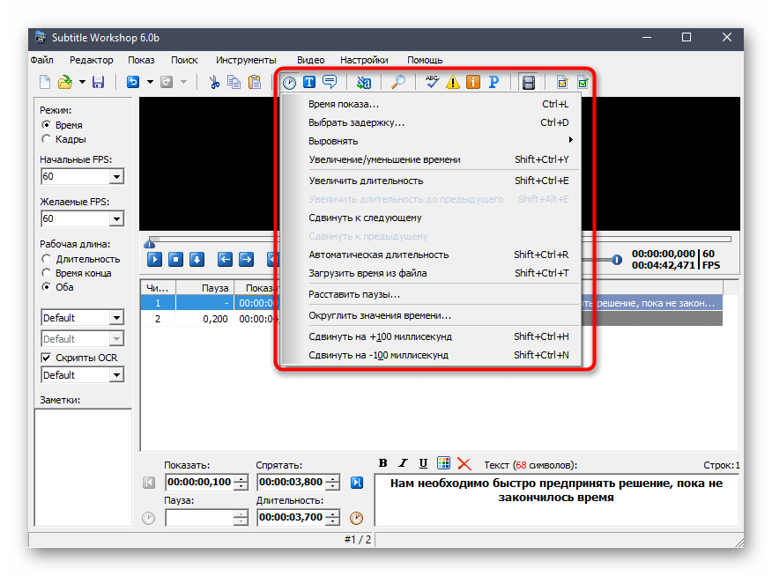Click the blue left-arrow Rewind button

(x=225, y=259)
